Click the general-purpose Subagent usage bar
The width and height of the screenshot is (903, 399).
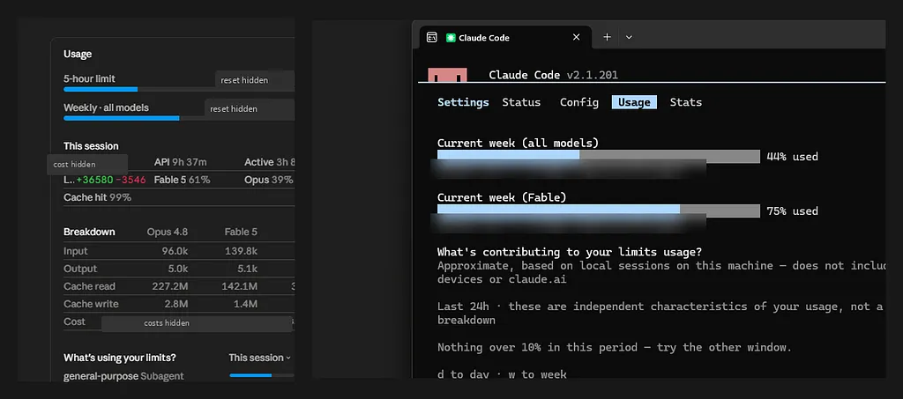(261, 375)
